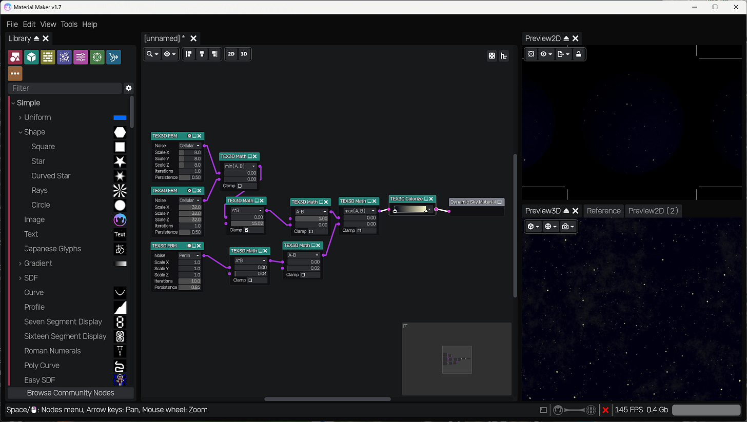This screenshot has height=422, width=747.
Task: Collapse the Simple library section
Action: pyautogui.click(x=13, y=103)
